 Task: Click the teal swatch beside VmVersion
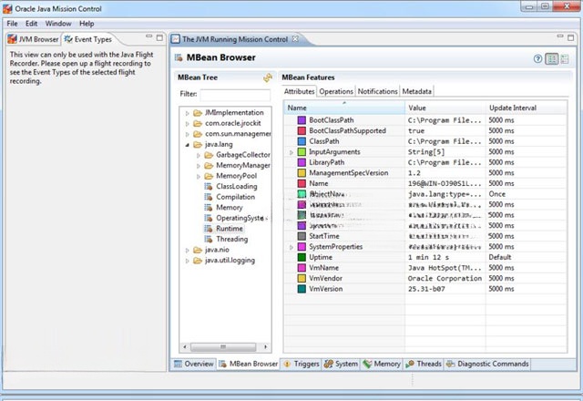coord(302,289)
